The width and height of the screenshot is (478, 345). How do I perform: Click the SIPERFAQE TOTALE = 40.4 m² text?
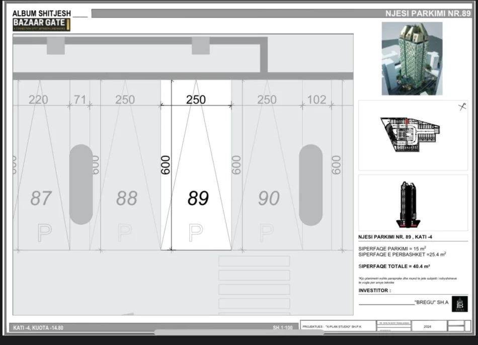[394, 266]
